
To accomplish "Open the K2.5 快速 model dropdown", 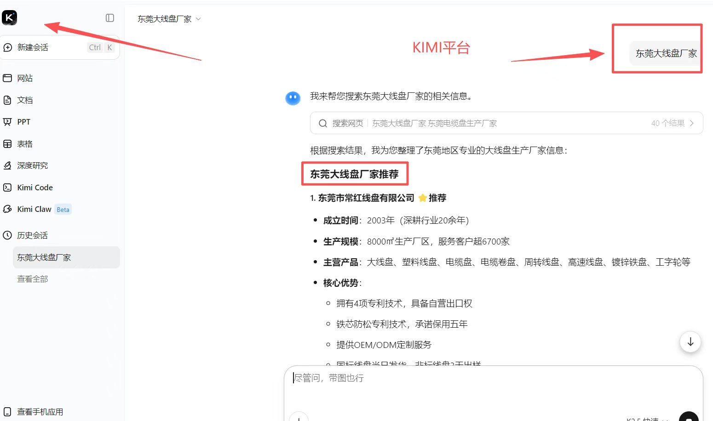I will 646,419.
